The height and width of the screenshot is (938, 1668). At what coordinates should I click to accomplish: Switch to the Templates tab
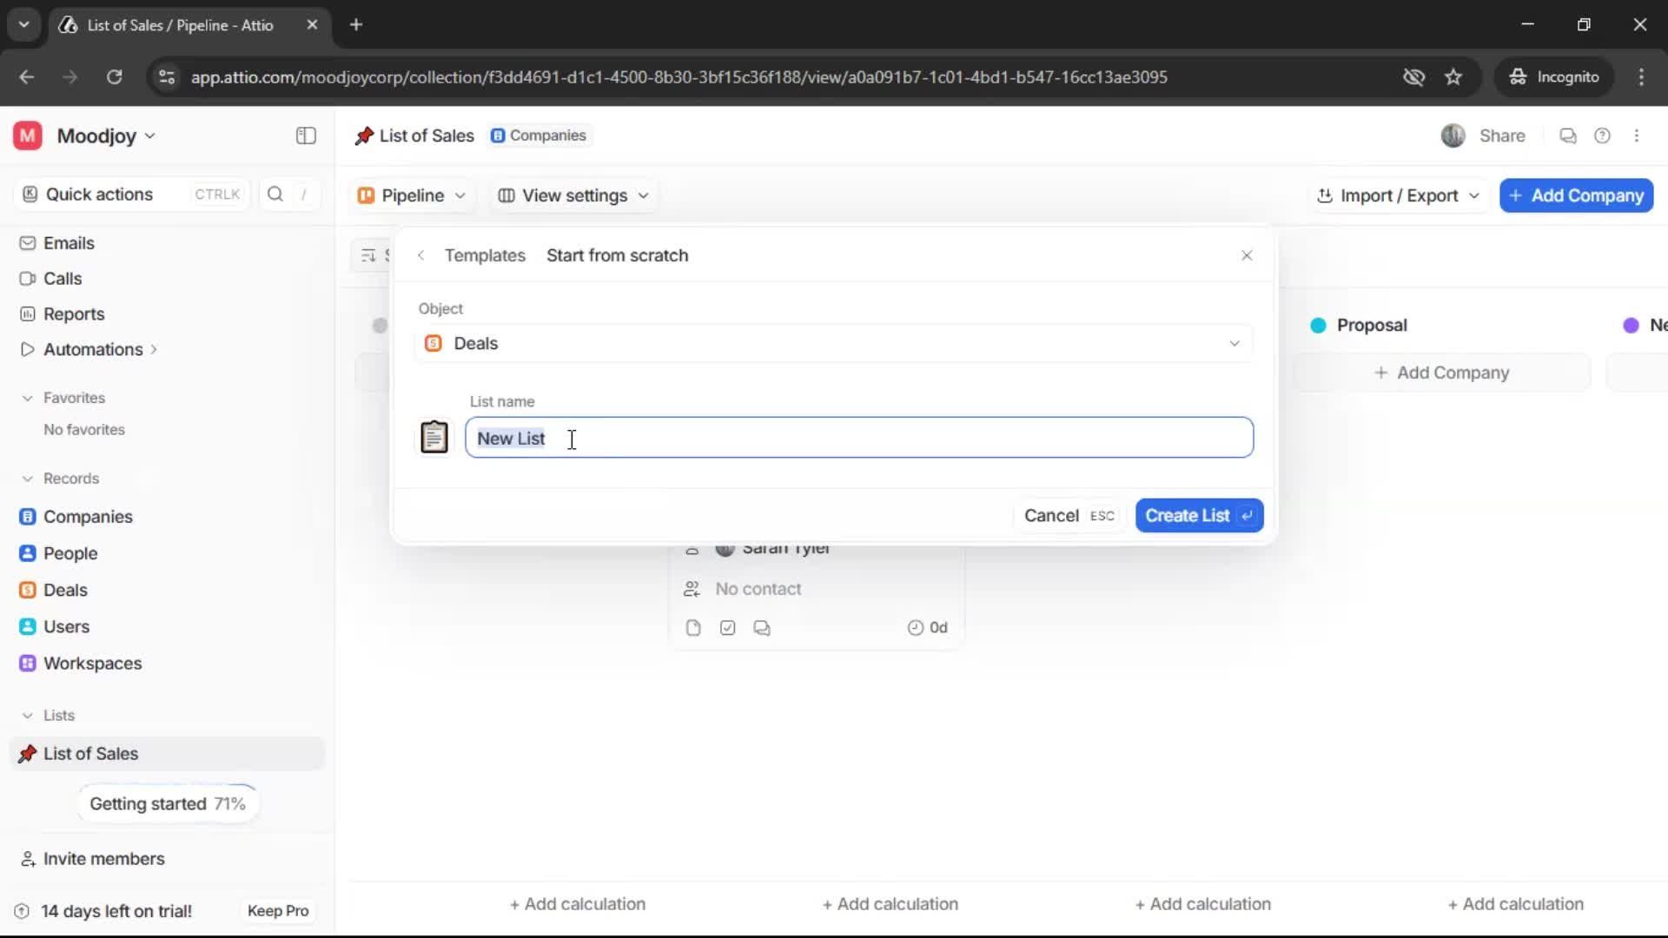pos(485,255)
